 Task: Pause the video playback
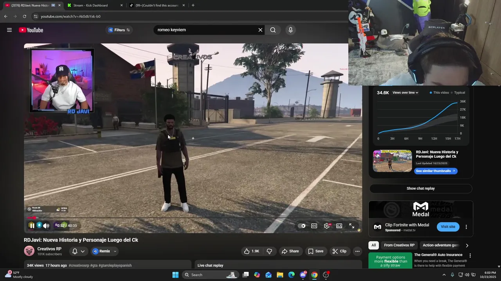pos(31,226)
